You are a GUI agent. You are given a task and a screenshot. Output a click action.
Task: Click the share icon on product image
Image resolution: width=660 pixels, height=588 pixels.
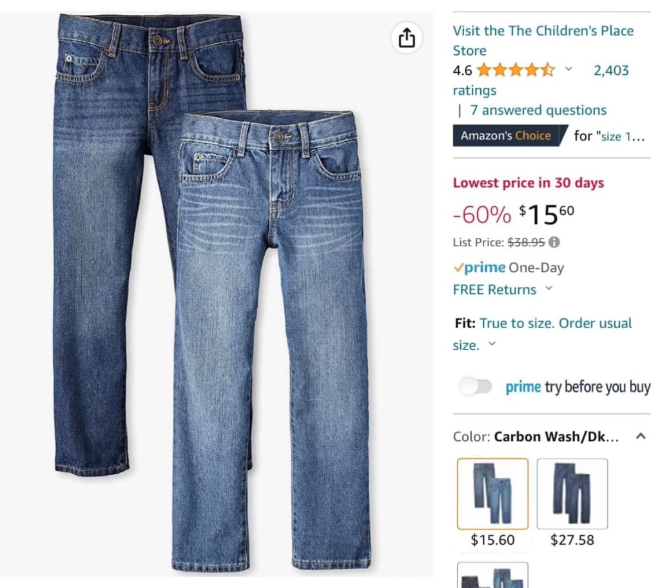click(406, 38)
